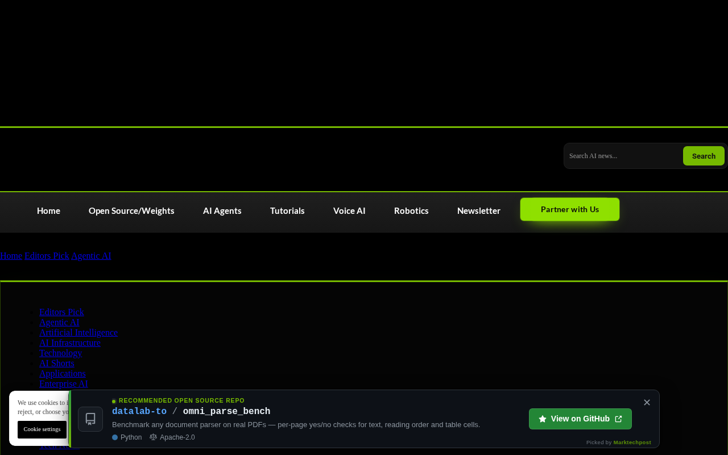Open the Enterprise AI category link
728x455 pixels.
coord(64,384)
